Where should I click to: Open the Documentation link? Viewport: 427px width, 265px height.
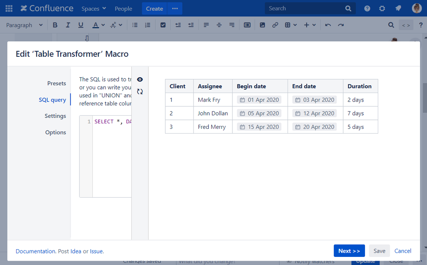pyautogui.click(x=36, y=251)
